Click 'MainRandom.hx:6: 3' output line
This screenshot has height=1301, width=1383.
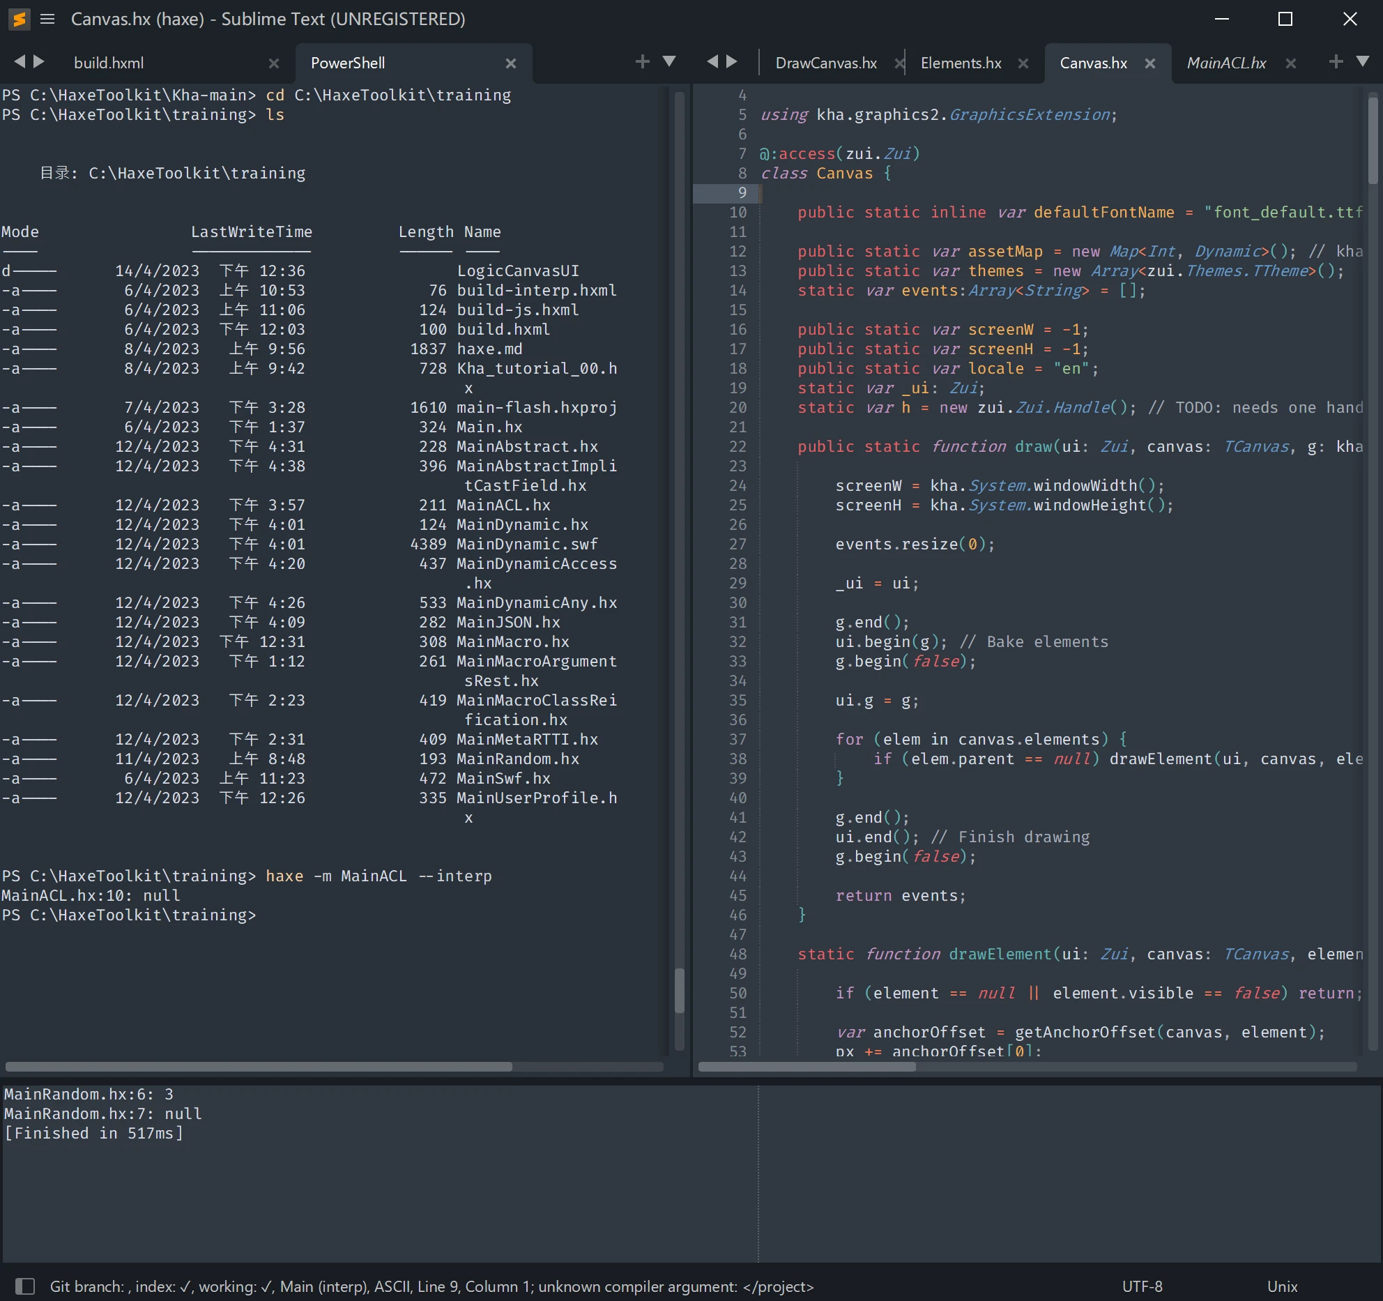tap(89, 1094)
